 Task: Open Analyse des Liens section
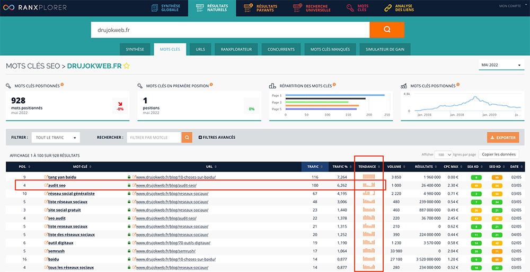click(x=399, y=8)
